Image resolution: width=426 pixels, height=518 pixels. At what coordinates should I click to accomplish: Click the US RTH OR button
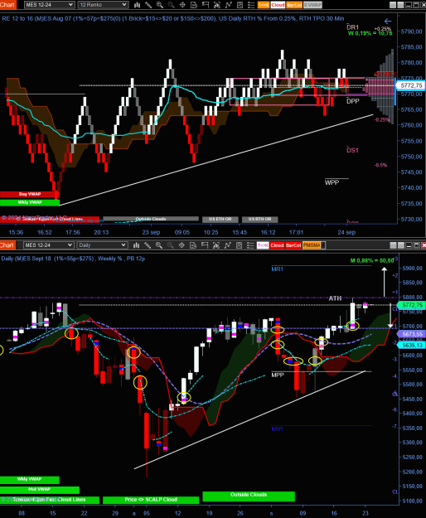click(x=260, y=220)
